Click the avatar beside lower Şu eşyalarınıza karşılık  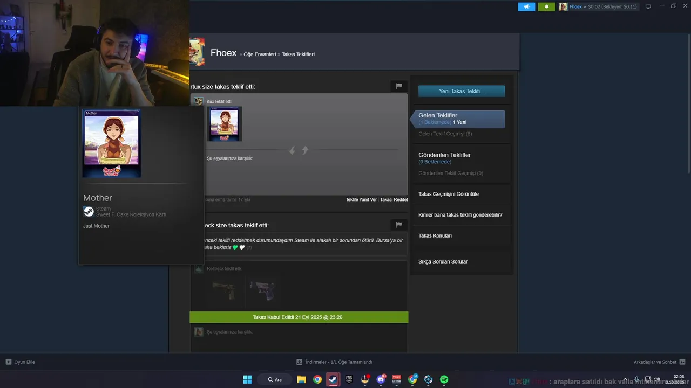[199, 332]
